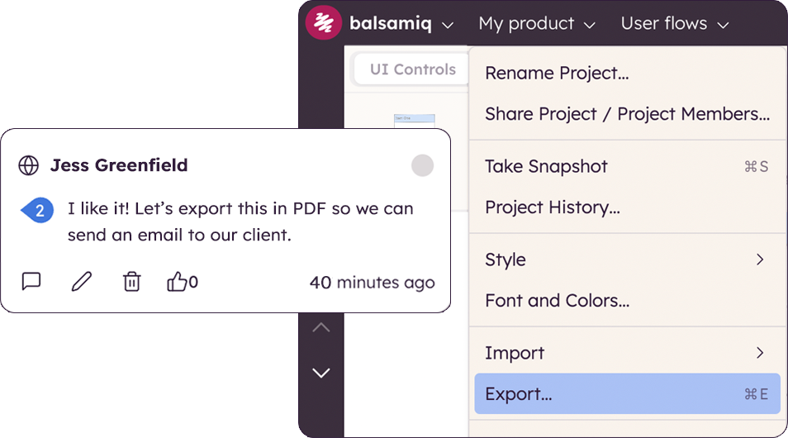This screenshot has height=438, width=788.
Task: Delete the comment using trash icon
Action: (132, 282)
